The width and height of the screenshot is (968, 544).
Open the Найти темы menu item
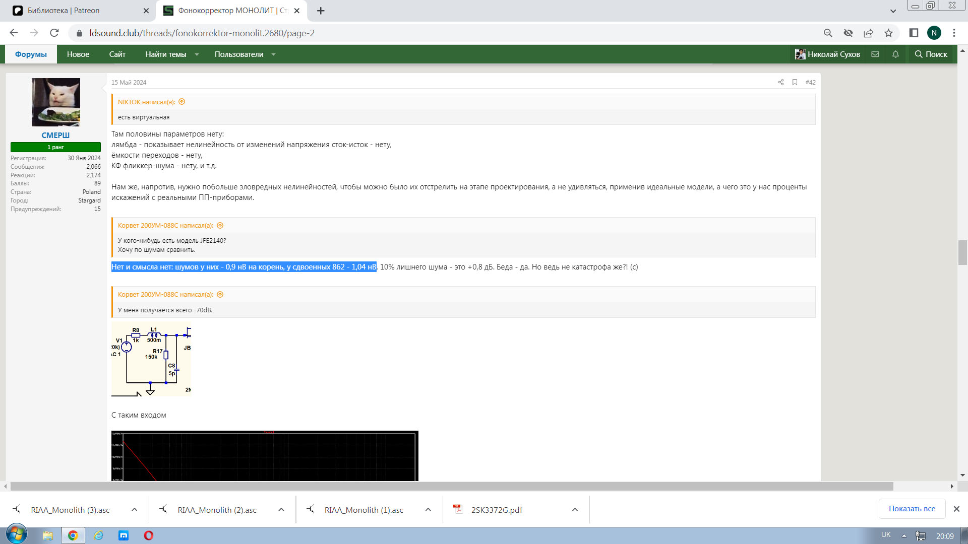pos(166,54)
